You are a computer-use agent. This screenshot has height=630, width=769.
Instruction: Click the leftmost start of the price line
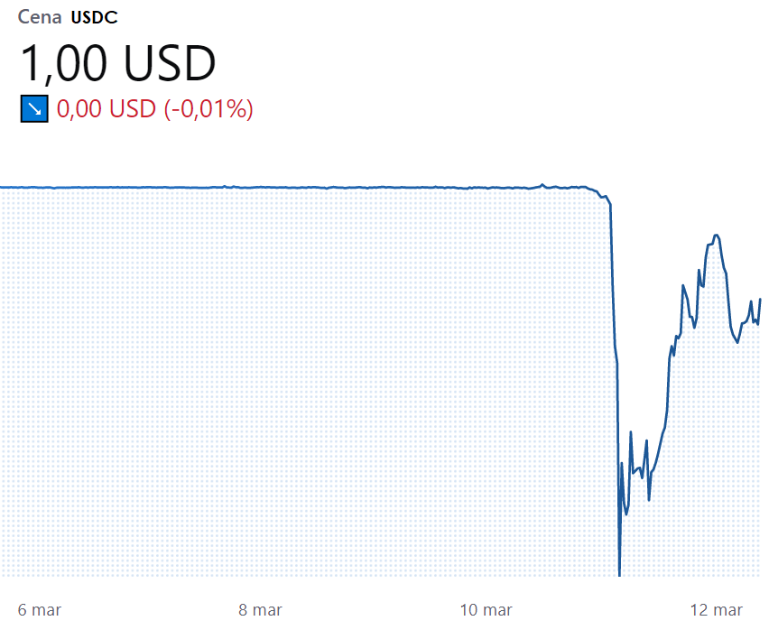tap(2, 187)
